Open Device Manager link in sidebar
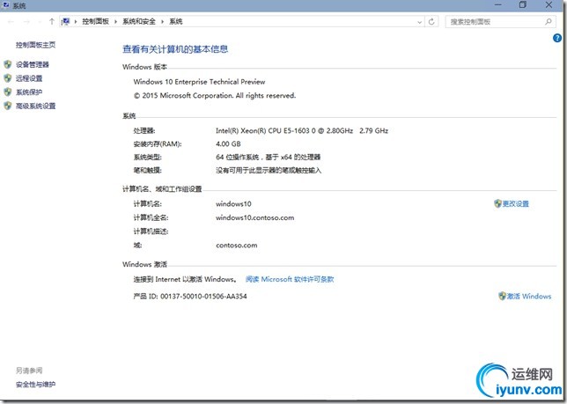Image resolution: width=567 pixels, height=404 pixels. click(33, 64)
